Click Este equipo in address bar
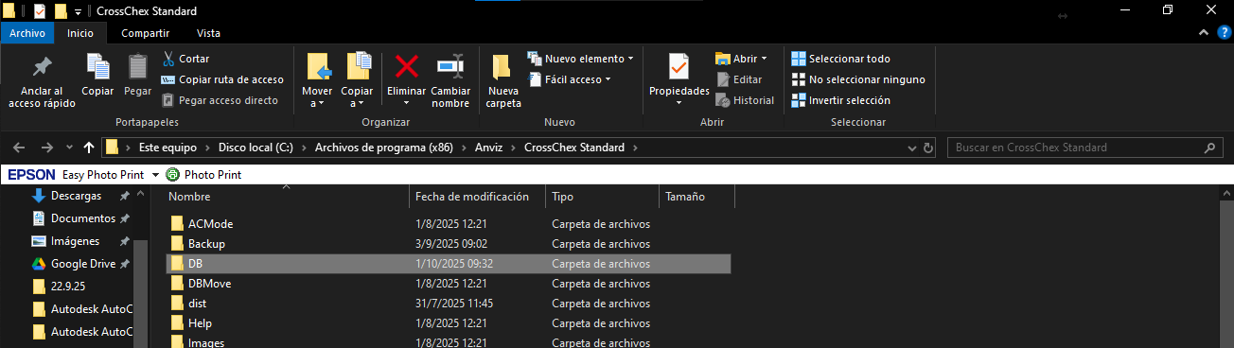This screenshot has height=348, width=1234. (x=167, y=148)
